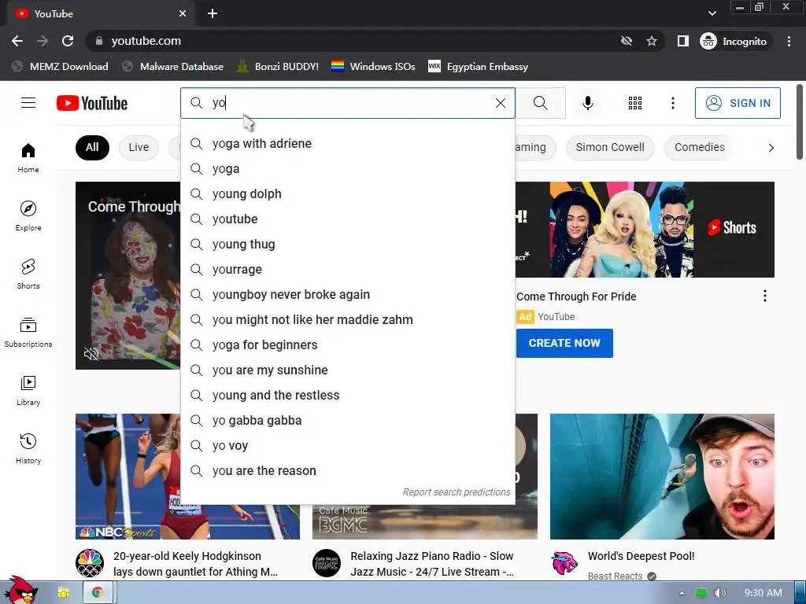Image resolution: width=806 pixels, height=604 pixels.
Task: Choose suggestion 'young and the restless'
Action: 347,395
